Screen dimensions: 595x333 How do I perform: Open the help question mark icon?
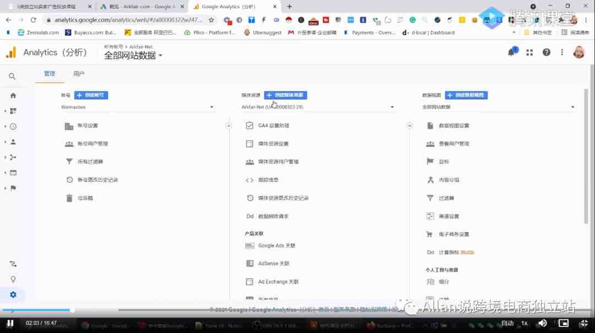click(x=546, y=52)
